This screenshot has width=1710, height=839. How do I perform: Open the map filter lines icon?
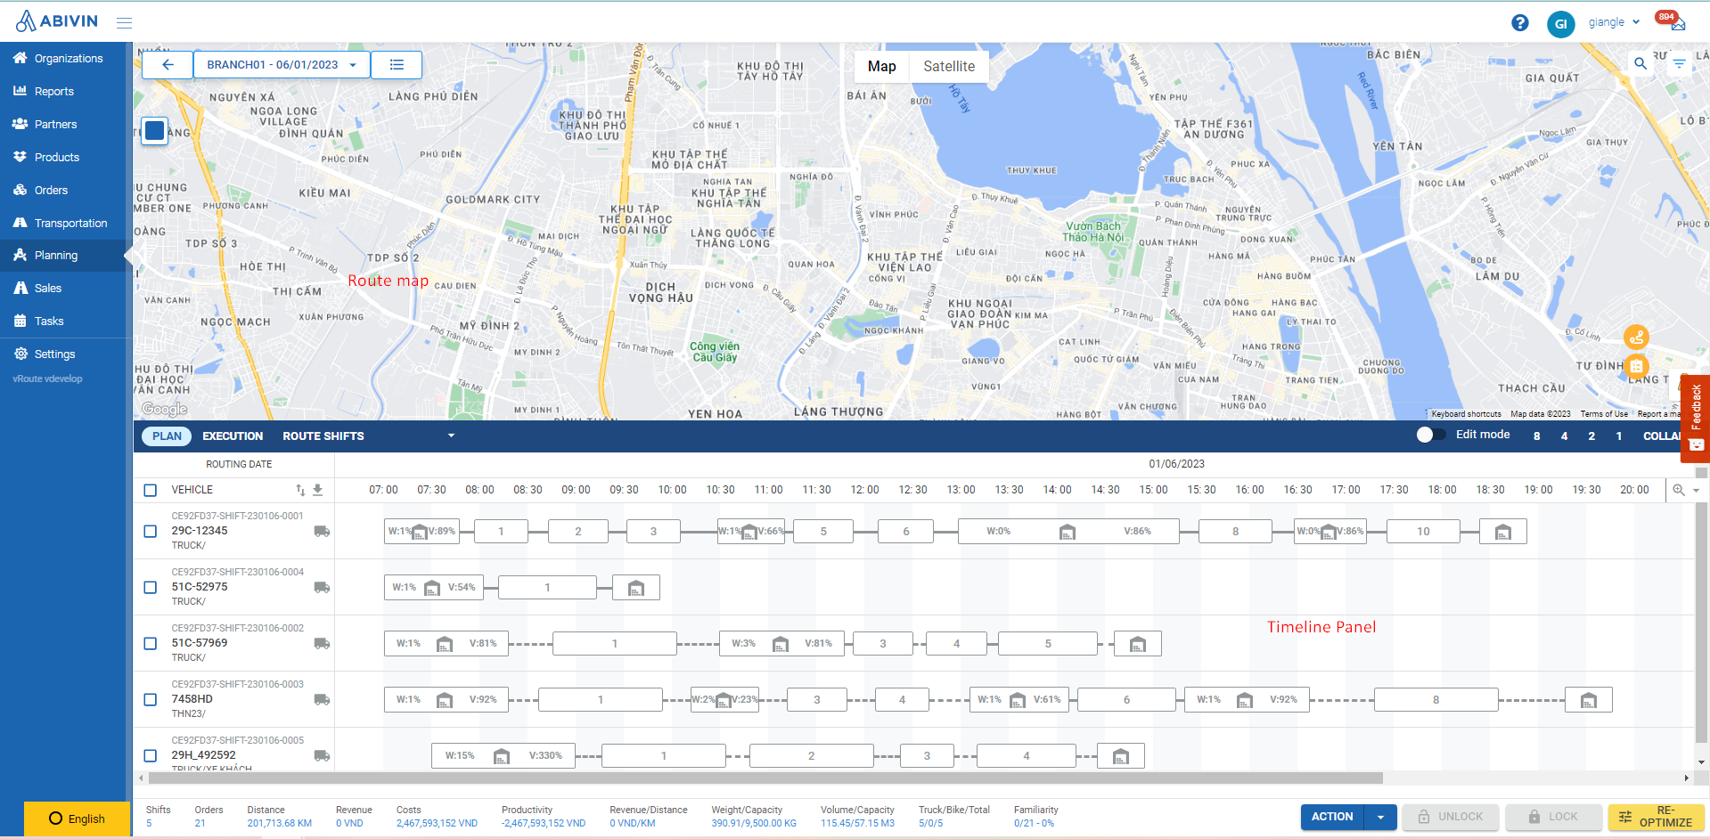tap(1679, 63)
